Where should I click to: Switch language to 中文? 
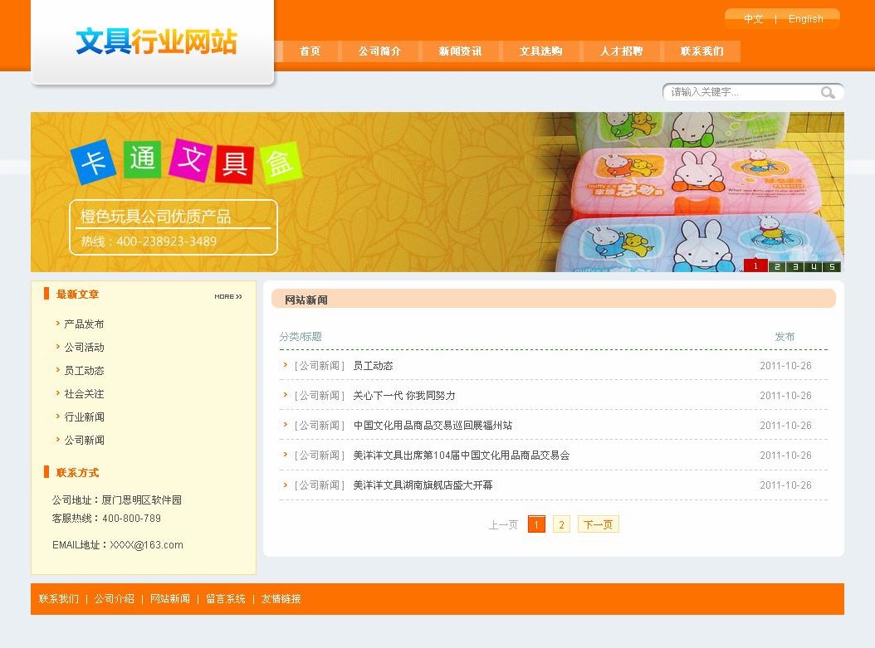753,19
